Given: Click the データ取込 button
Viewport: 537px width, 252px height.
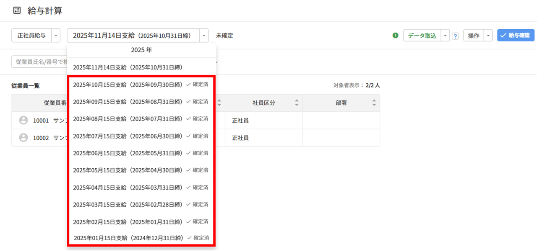Looking at the screenshot, I should point(422,36).
